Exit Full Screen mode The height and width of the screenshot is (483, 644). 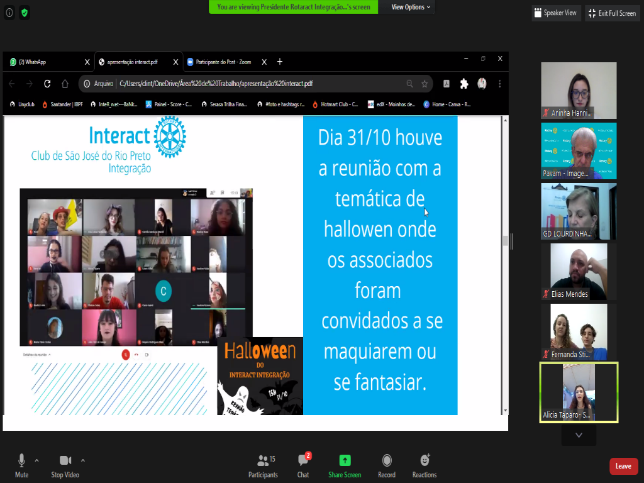coord(612,13)
